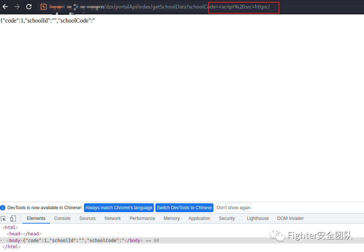Image resolution: width=364 pixels, height=252 pixels.
Task: Select the Application tab
Action: (x=199, y=218)
